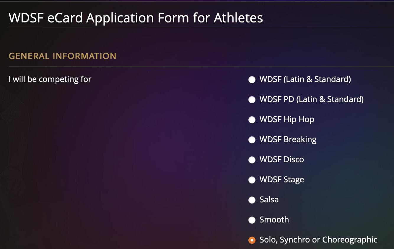Viewport: 394px width, 249px height.
Task: Select the WDSF Breaking radio button
Action: (252, 140)
